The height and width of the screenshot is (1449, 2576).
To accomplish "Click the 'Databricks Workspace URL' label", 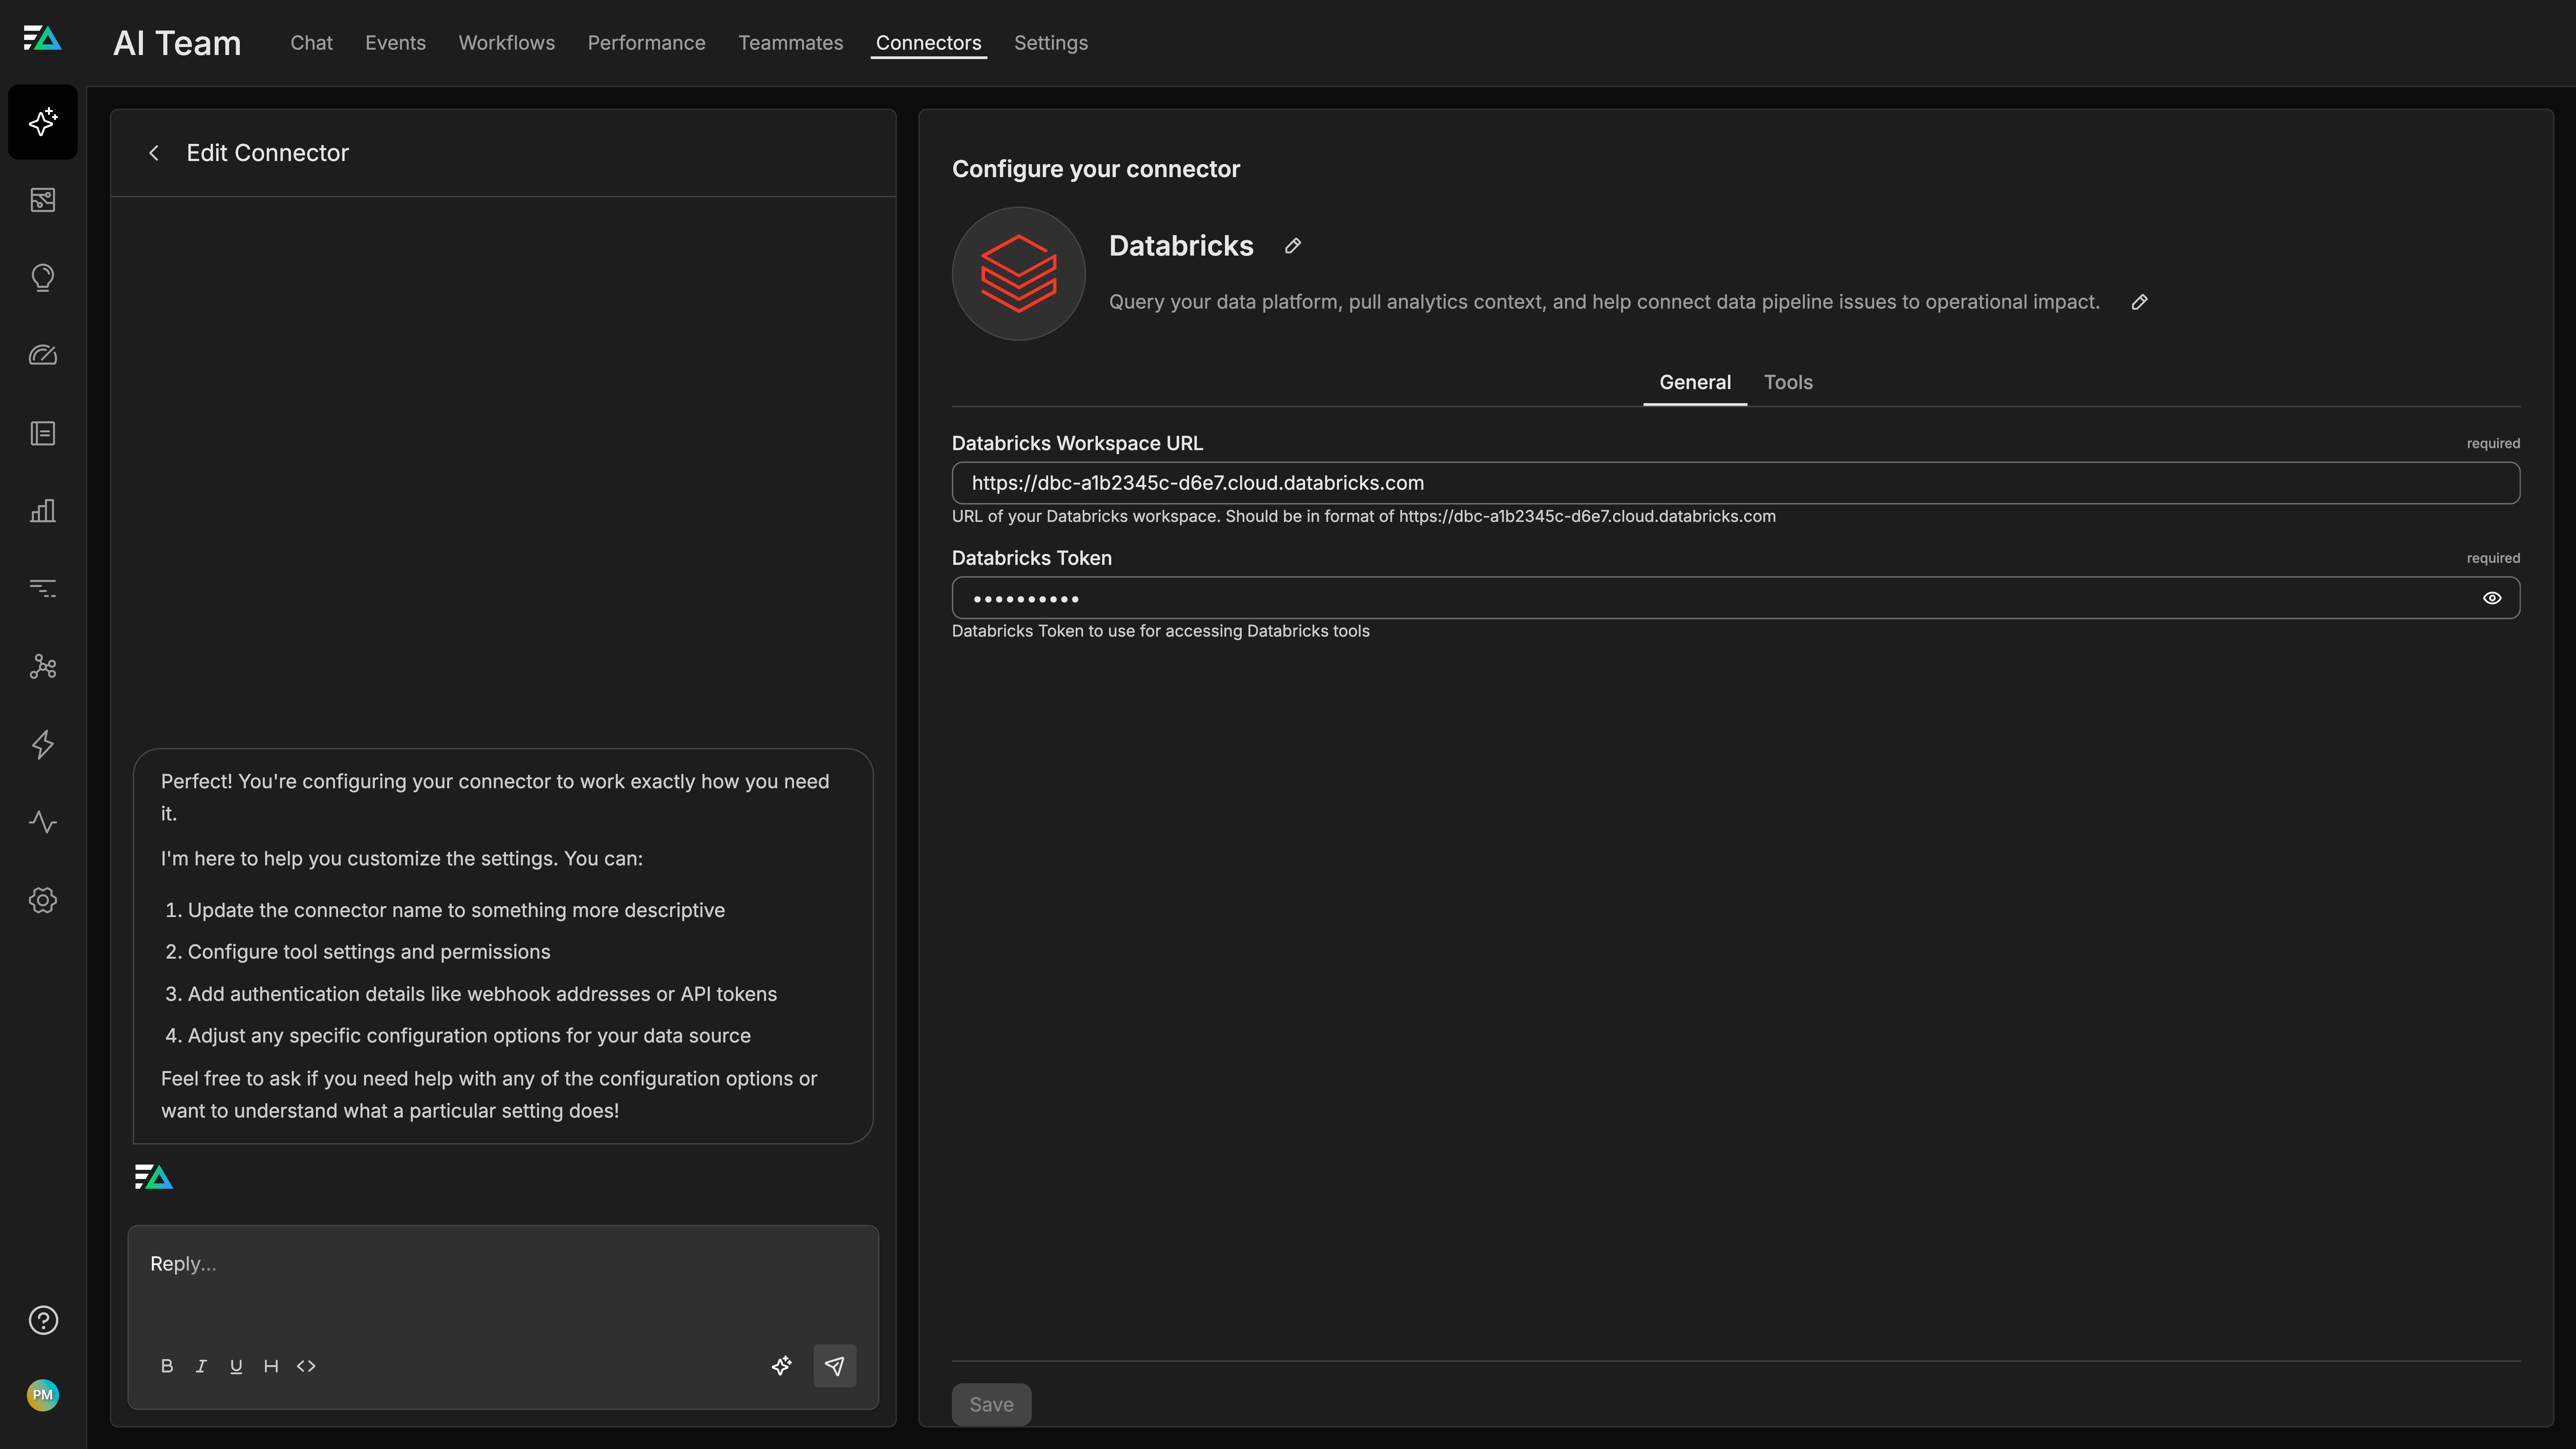I will coord(1077,443).
